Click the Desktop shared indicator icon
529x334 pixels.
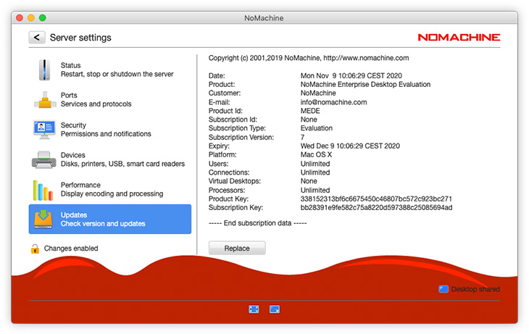(x=443, y=289)
